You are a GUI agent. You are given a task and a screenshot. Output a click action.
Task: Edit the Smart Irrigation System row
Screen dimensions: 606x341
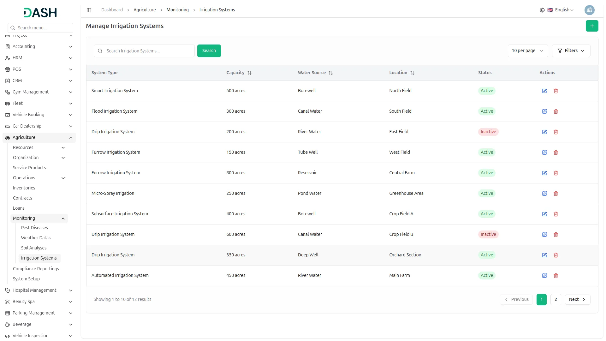pyautogui.click(x=544, y=91)
